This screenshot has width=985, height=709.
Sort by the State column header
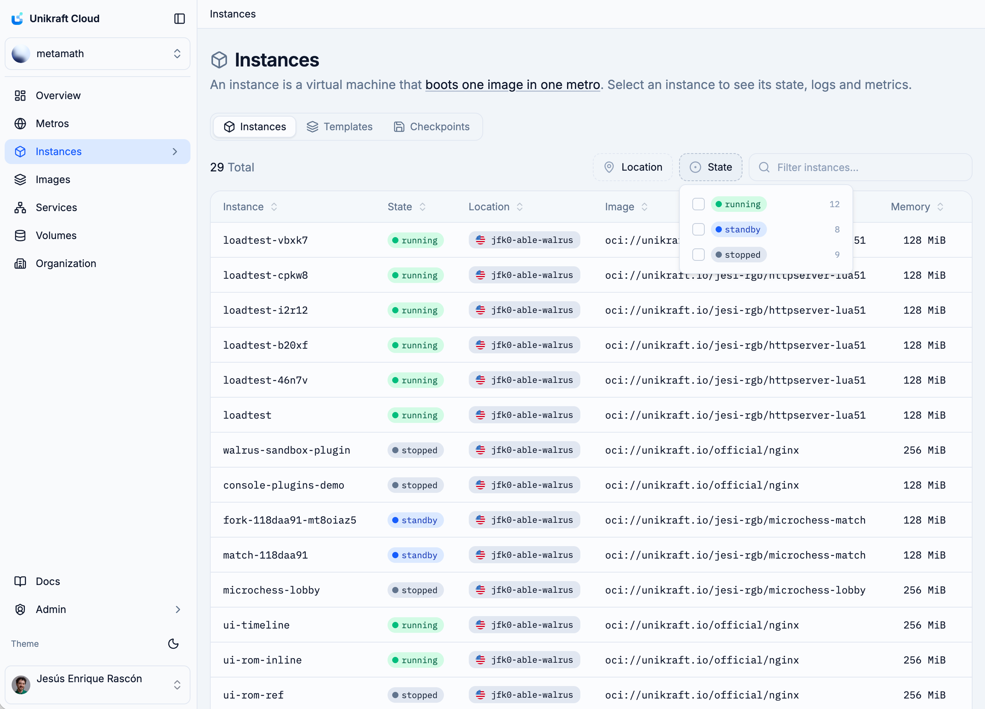(x=406, y=207)
